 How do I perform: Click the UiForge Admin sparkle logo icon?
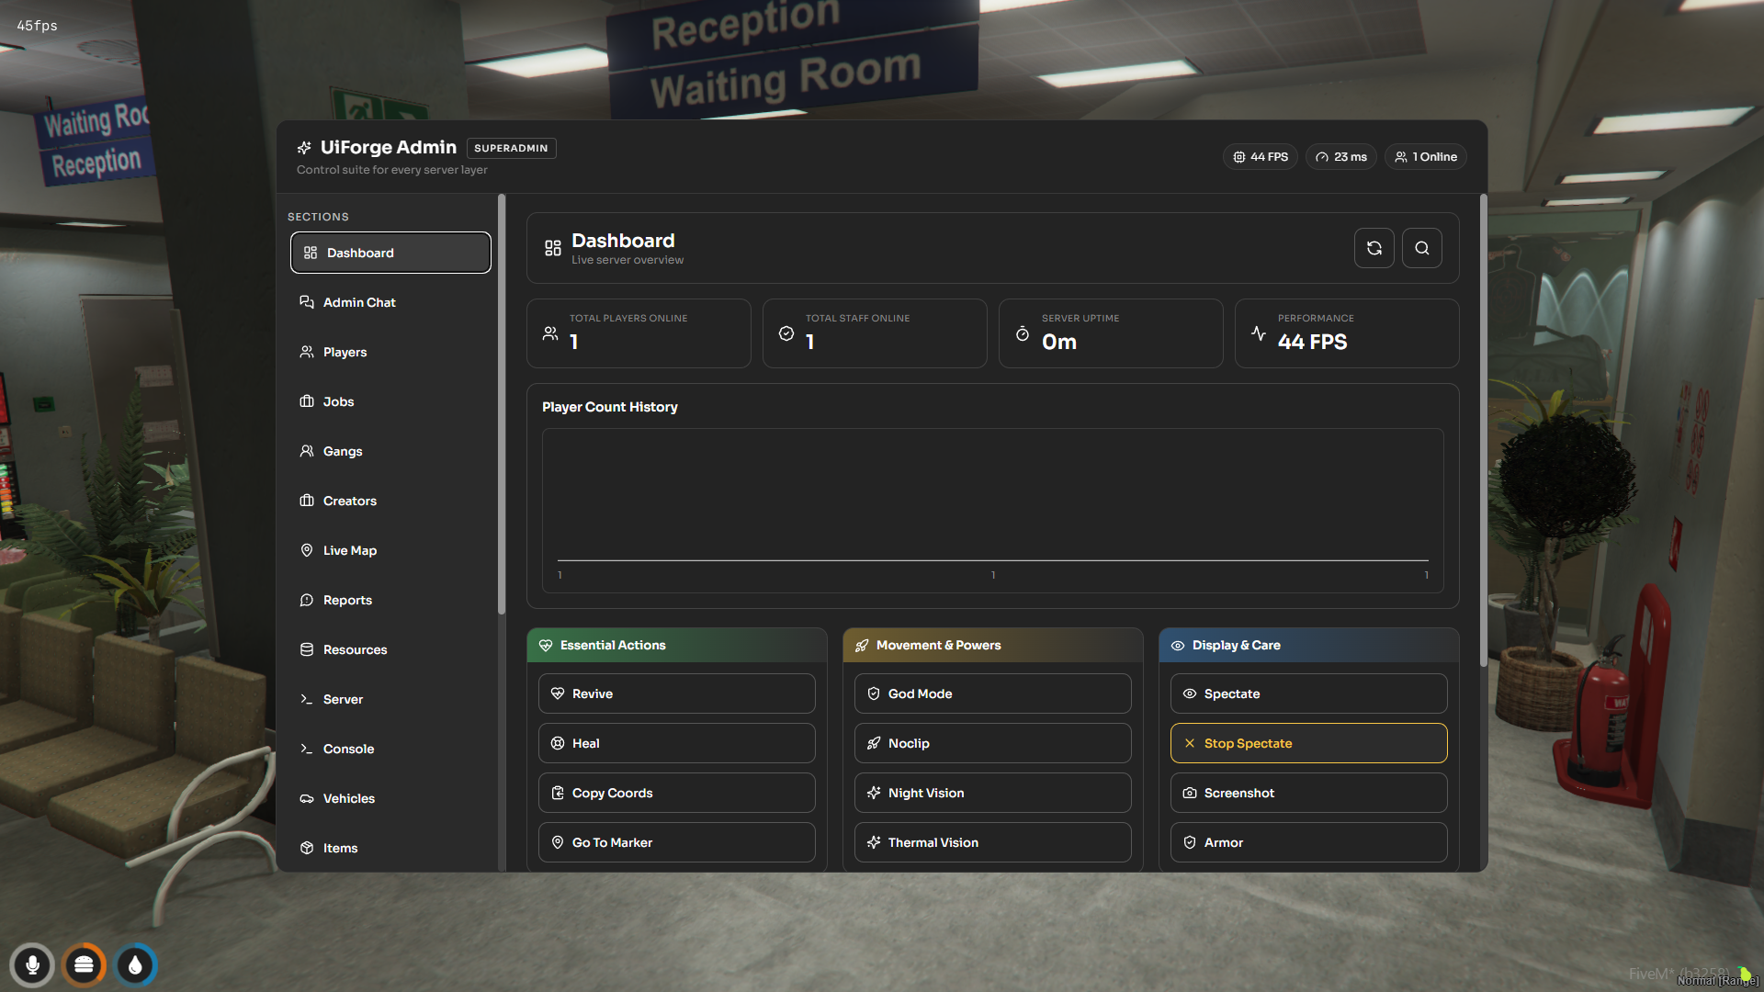click(x=304, y=148)
